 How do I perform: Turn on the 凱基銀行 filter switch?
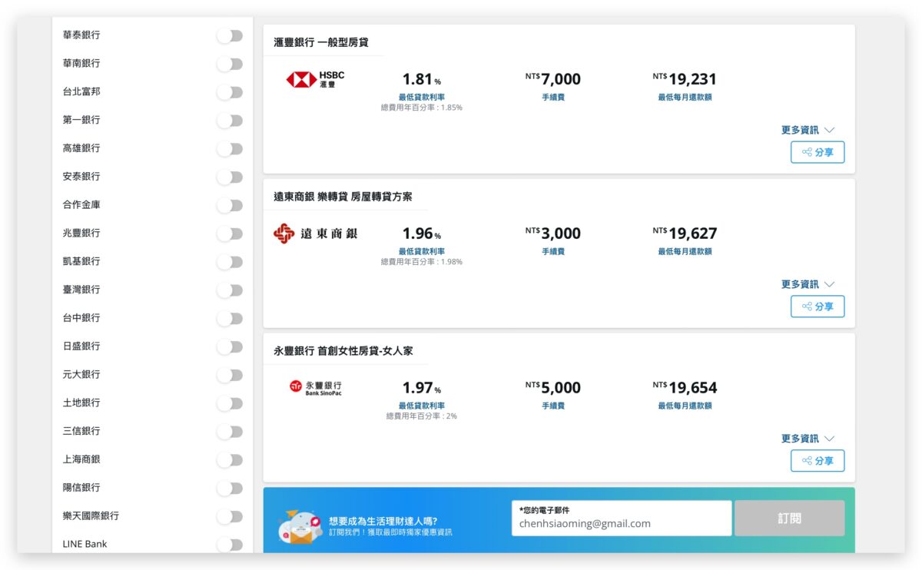tap(230, 262)
